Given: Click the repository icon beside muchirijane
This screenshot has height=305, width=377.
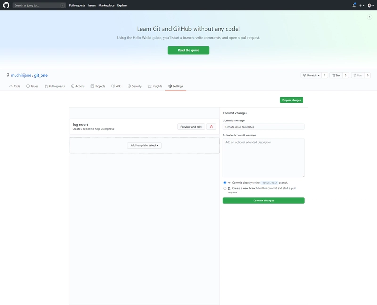Looking at the screenshot, I should [x=8, y=75].
